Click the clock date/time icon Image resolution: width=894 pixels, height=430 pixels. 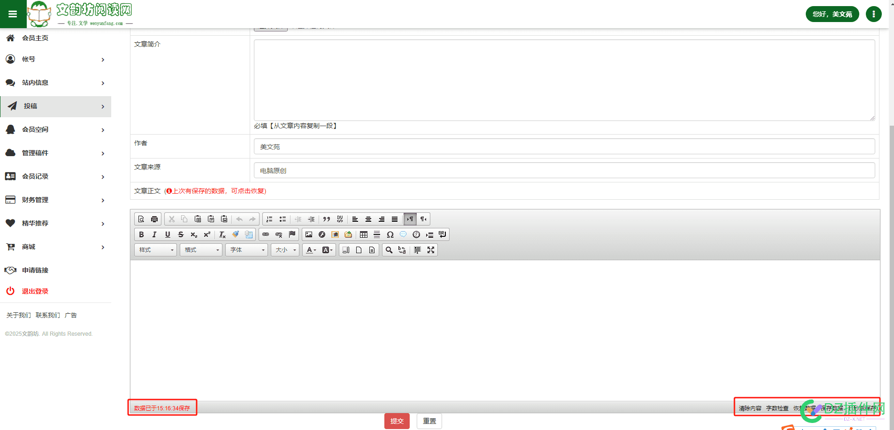[416, 234]
